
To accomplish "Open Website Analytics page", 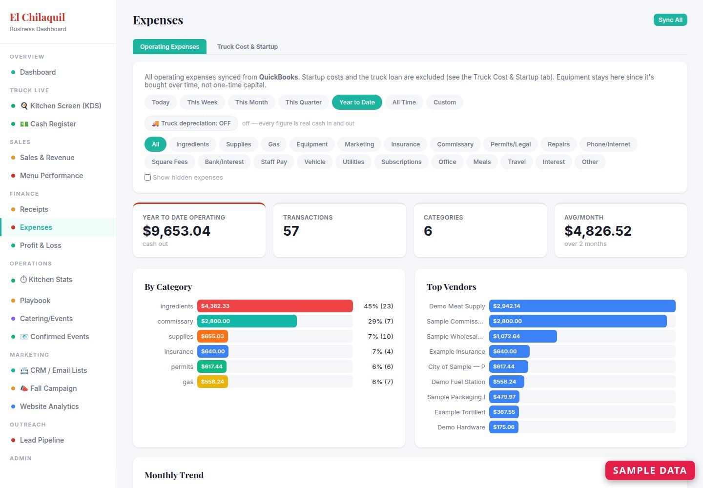I will (x=58, y=407).
